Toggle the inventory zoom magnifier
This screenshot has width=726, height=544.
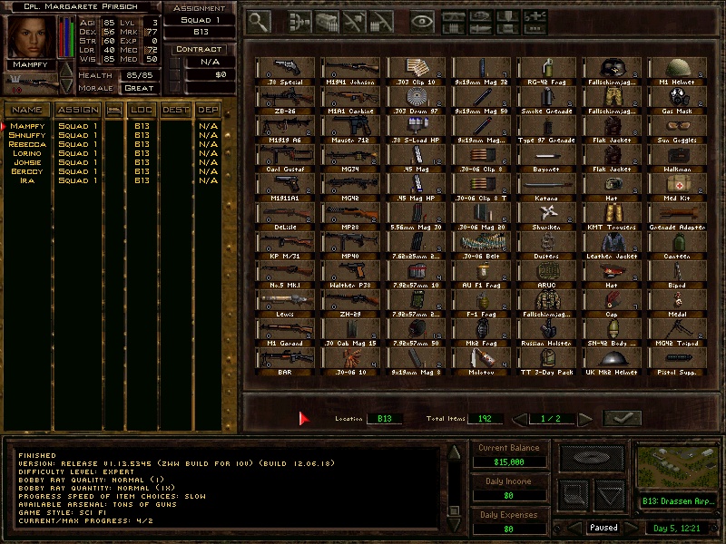tap(259, 21)
